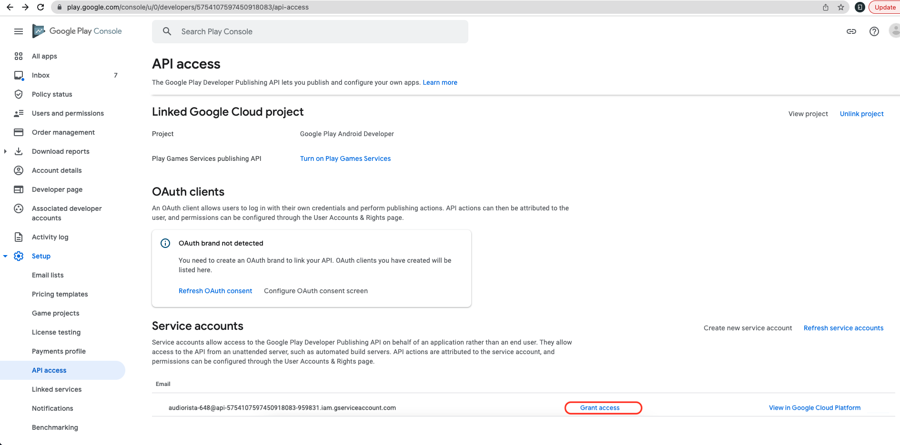Go forward with browser forward arrow
Viewport: 900px width, 445px height.
tap(25, 7)
